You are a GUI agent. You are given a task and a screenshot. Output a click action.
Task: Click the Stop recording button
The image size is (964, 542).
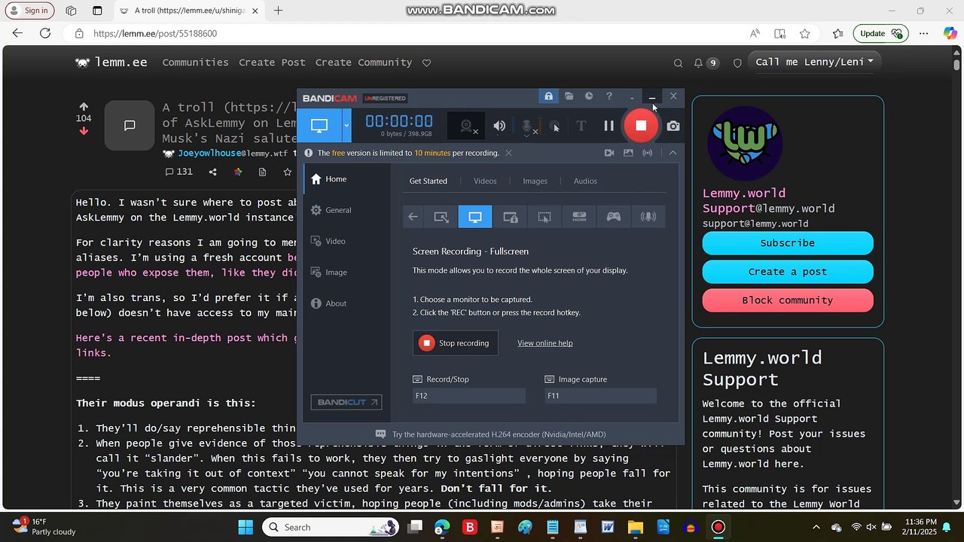tap(456, 343)
